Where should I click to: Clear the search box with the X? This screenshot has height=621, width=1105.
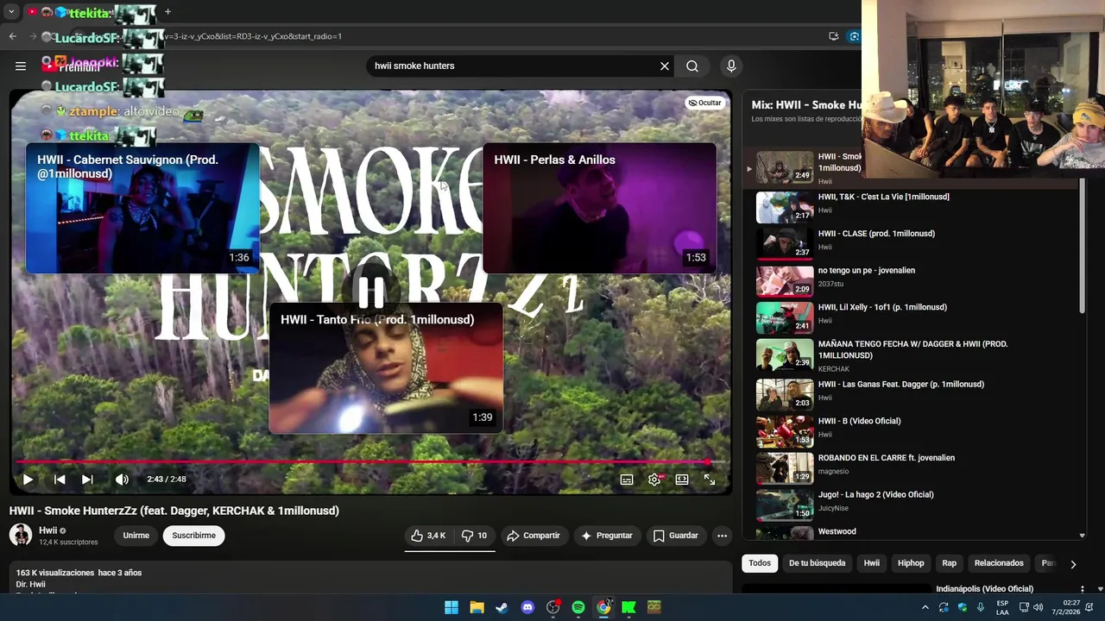665,66
